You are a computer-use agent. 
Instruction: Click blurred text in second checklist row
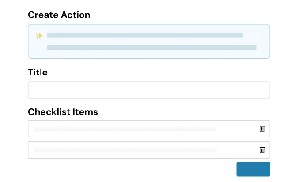click(x=125, y=150)
